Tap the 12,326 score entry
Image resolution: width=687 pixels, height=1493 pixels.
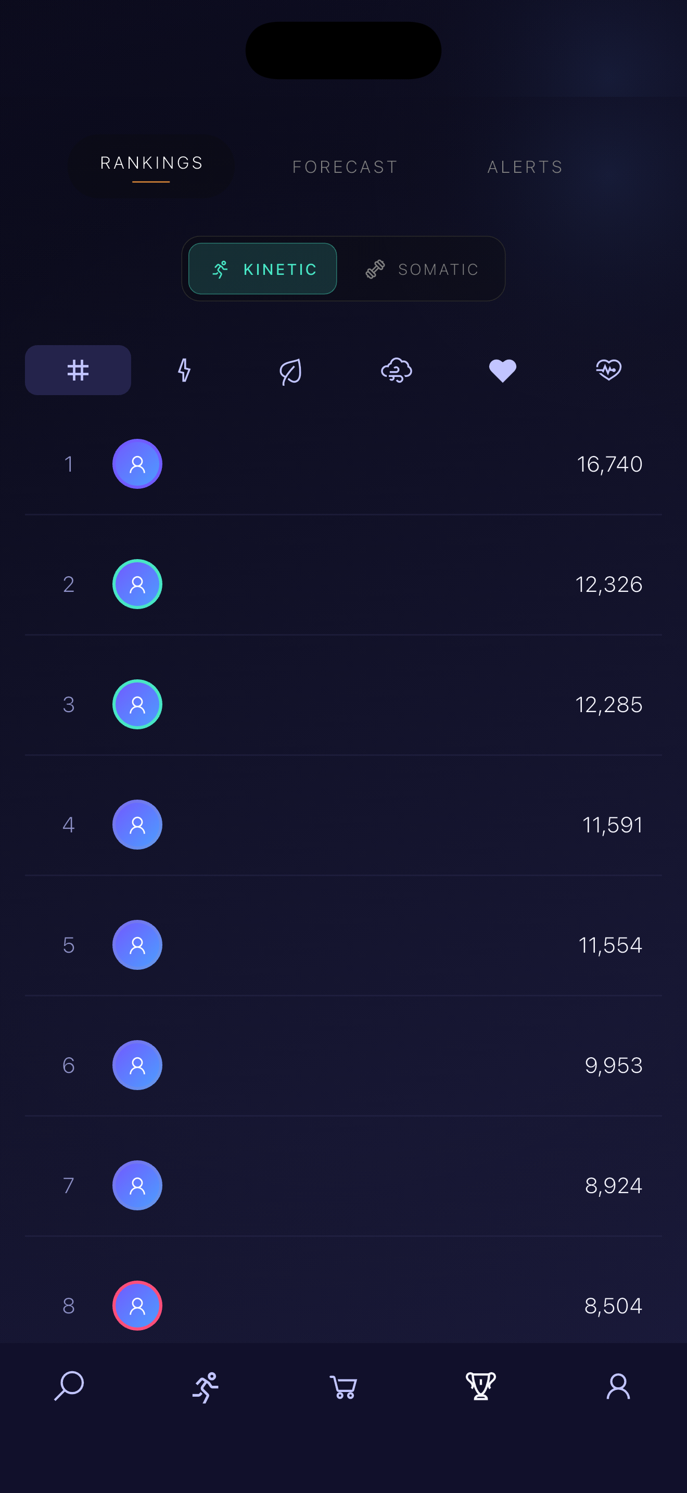tap(608, 584)
